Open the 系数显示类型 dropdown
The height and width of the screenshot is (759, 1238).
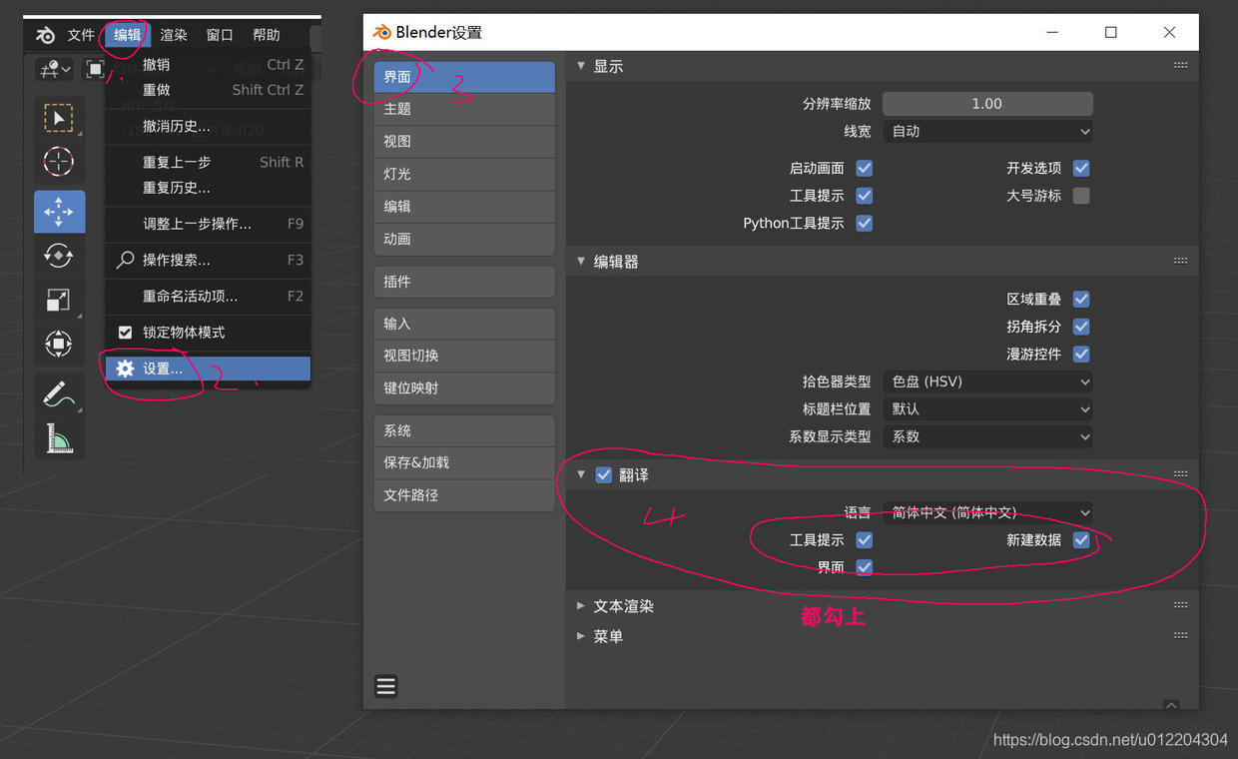click(x=987, y=436)
